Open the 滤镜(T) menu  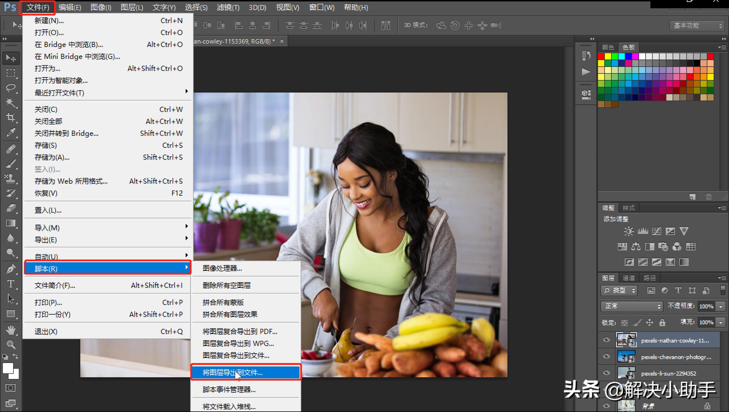click(x=228, y=7)
